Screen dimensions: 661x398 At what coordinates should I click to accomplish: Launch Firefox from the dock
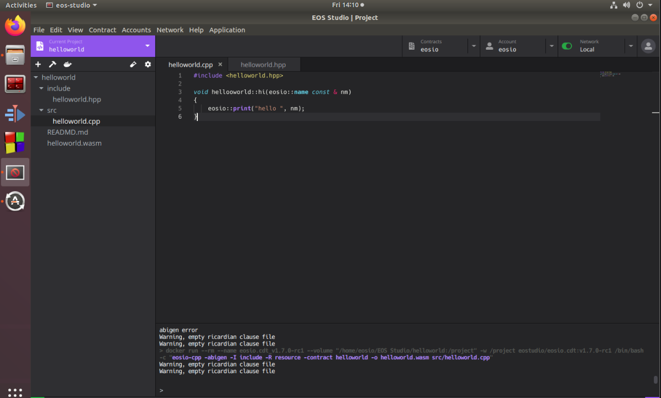coord(15,26)
